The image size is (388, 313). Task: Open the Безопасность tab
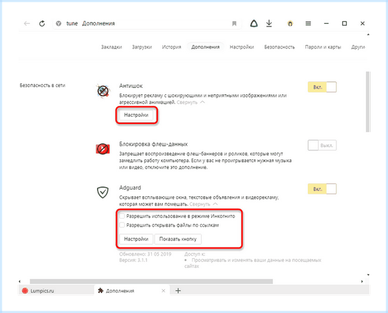coord(279,47)
